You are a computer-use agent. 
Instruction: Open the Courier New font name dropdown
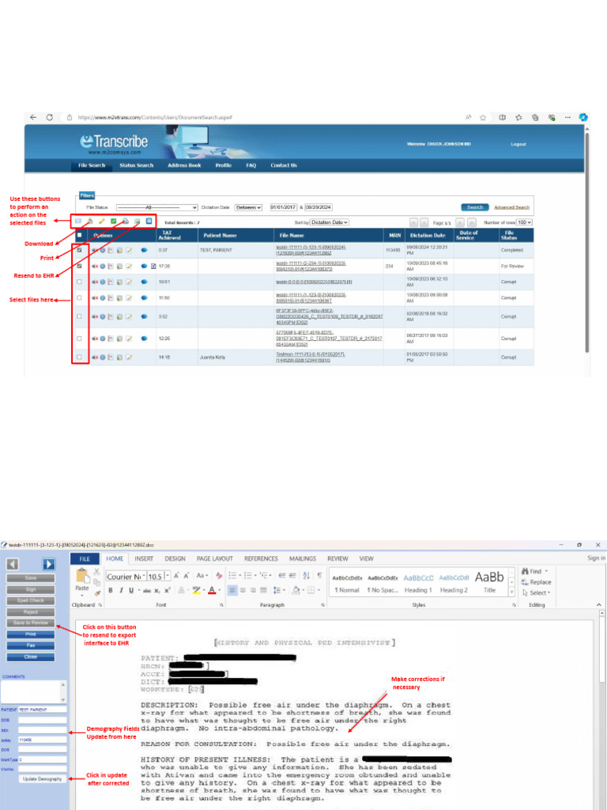click(144, 577)
